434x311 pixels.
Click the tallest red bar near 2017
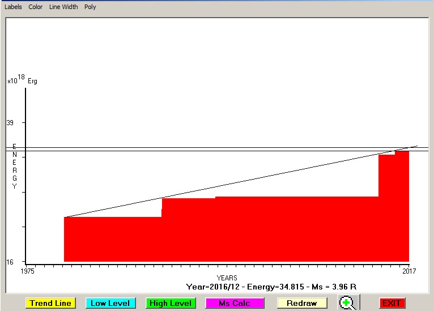[x=402, y=207]
